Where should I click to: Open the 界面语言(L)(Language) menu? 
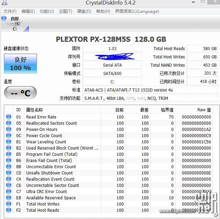pos(137,11)
